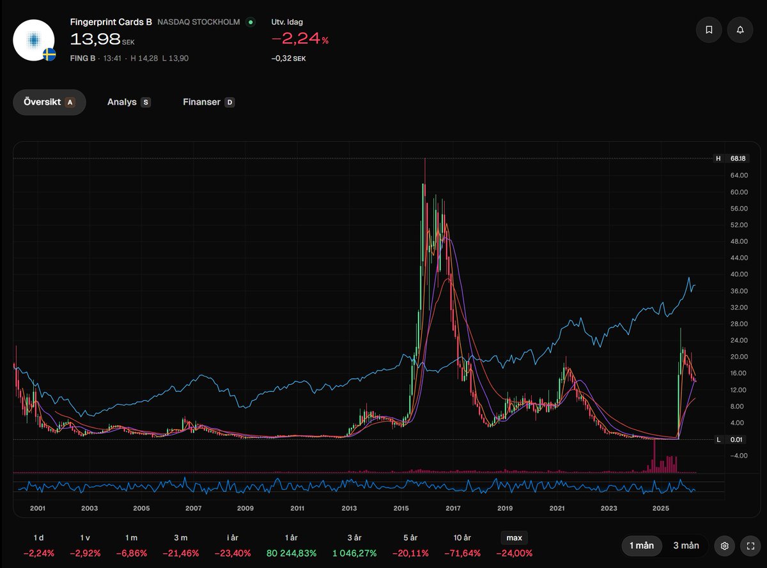Click the L 0.01 low price label
Image resolution: width=767 pixels, height=568 pixels.
(x=731, y=440)
